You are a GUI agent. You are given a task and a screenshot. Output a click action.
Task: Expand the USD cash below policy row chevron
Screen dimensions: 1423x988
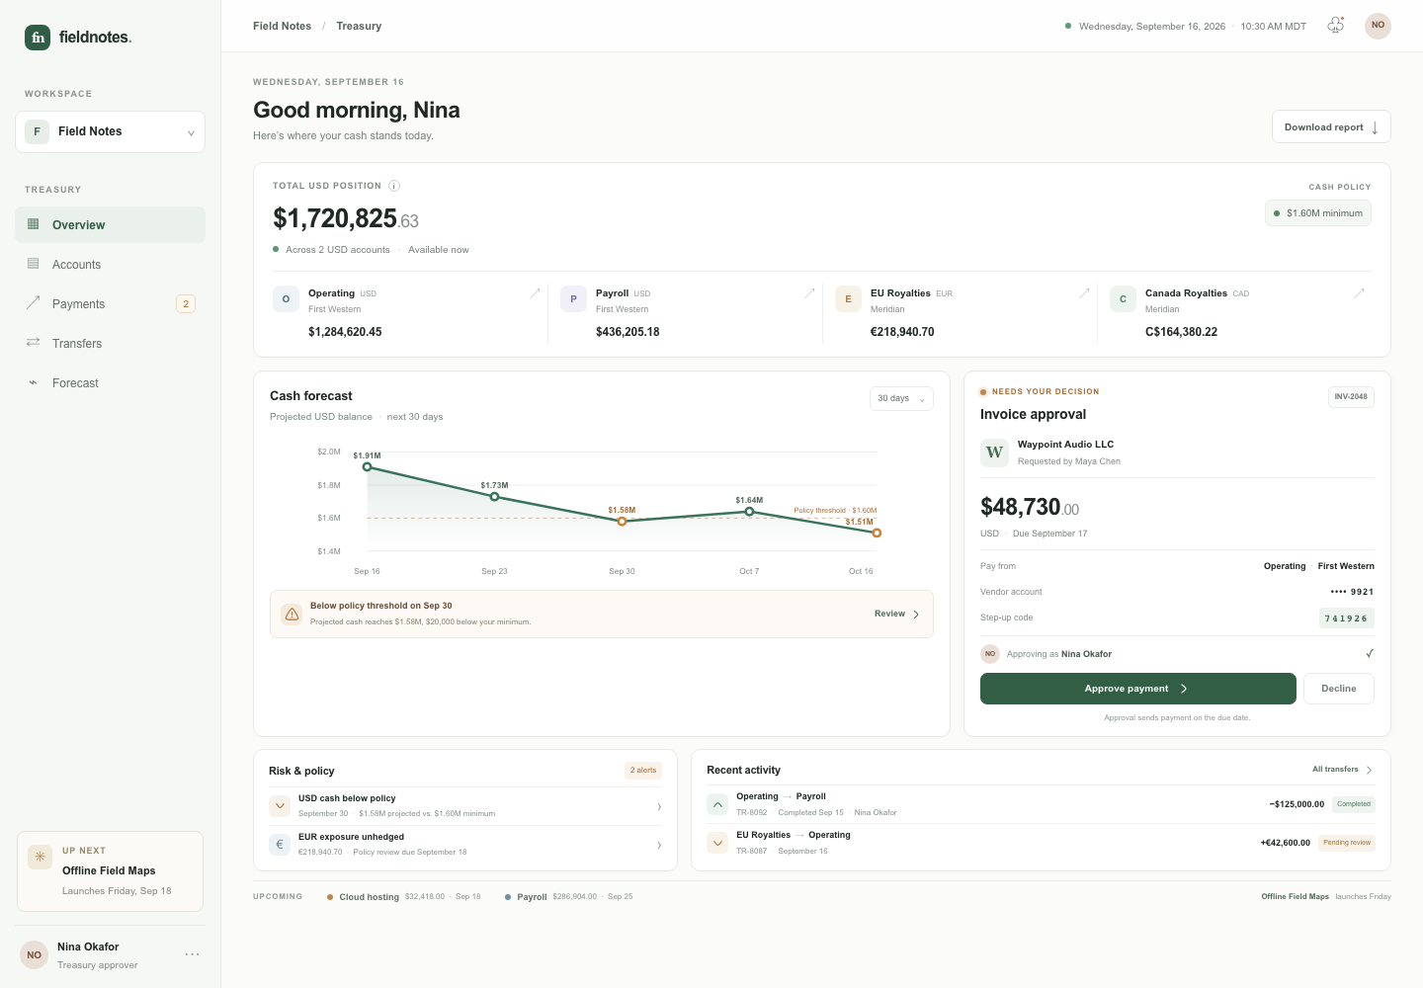click(x=659, y=807)
